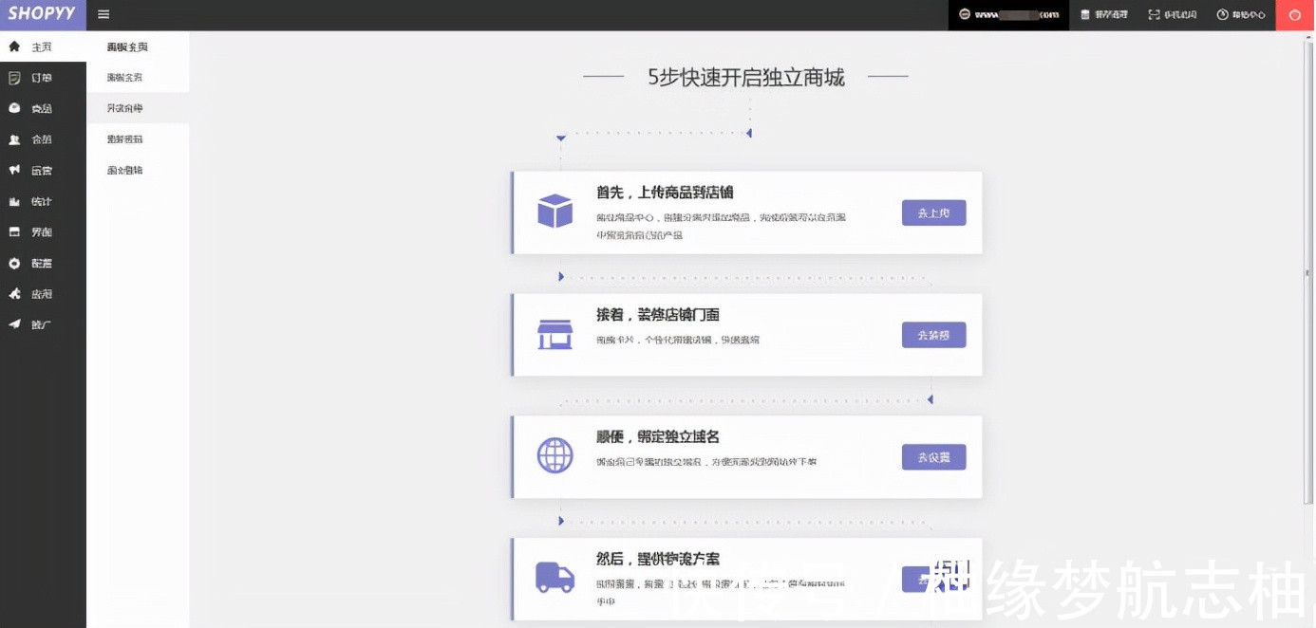Open 推广 (Promotion) in the dark sidebar
The width and height of the screenshot is (1316, 628).
pyautogui.click(x=43, y=324)
